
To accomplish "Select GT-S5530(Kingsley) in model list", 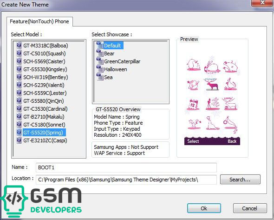I will 45,69.
